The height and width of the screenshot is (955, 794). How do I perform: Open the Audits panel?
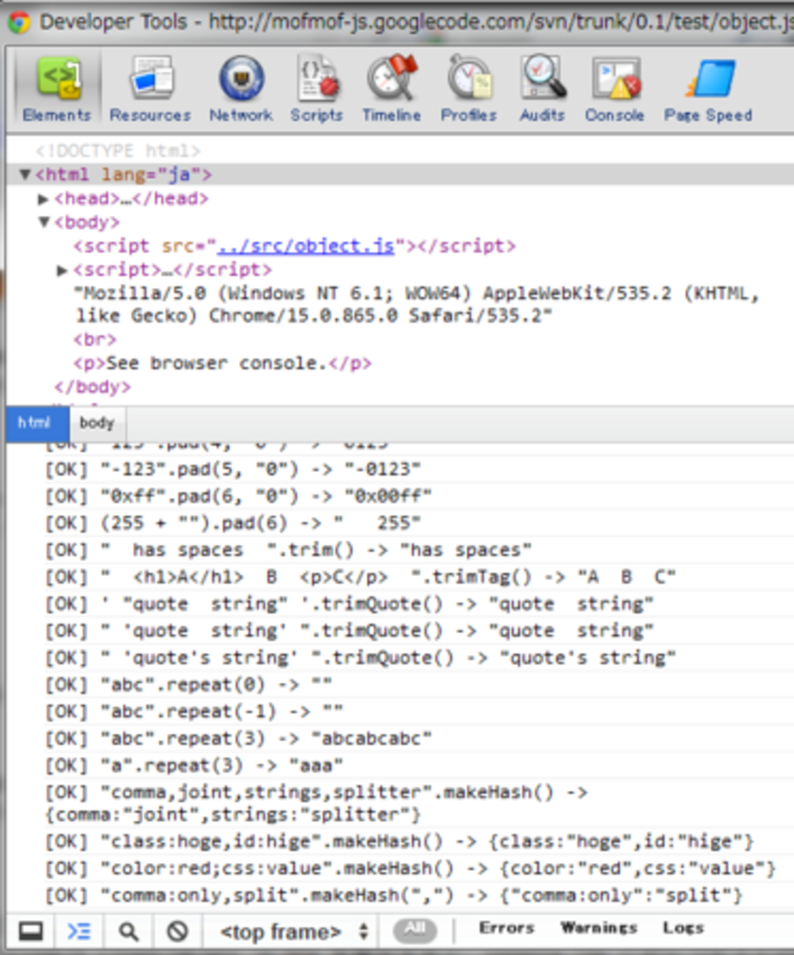(542, 89)
